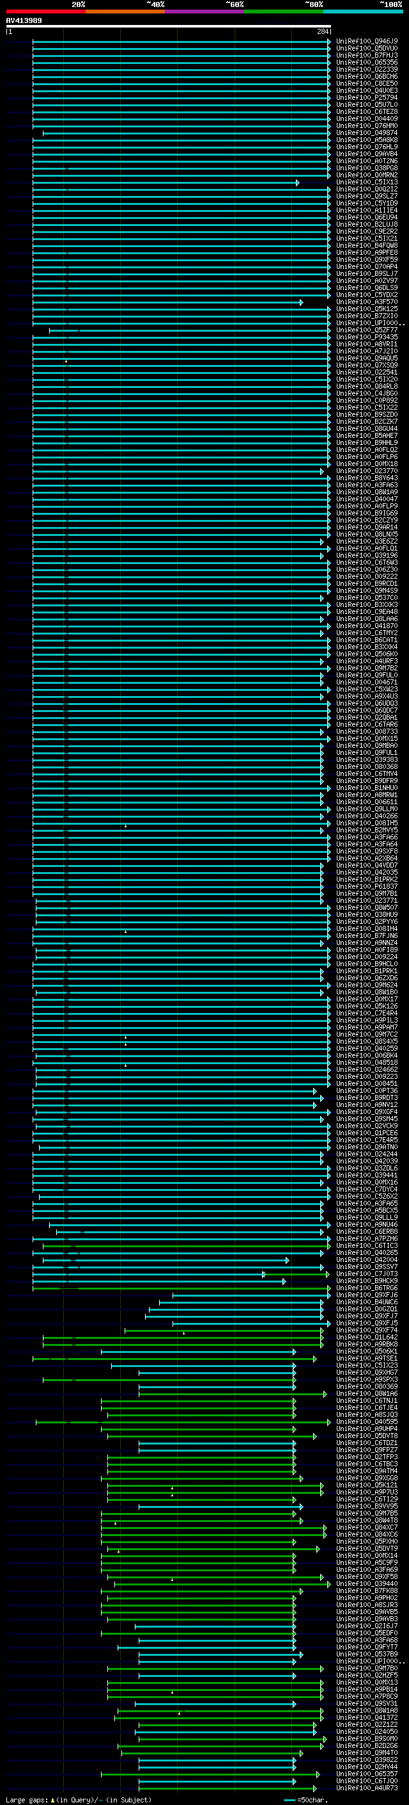Viewport: 409px width, 1805px height.
Task: Open hit UniRef100_A8SJR3
Action: [x=367, y=1605]
